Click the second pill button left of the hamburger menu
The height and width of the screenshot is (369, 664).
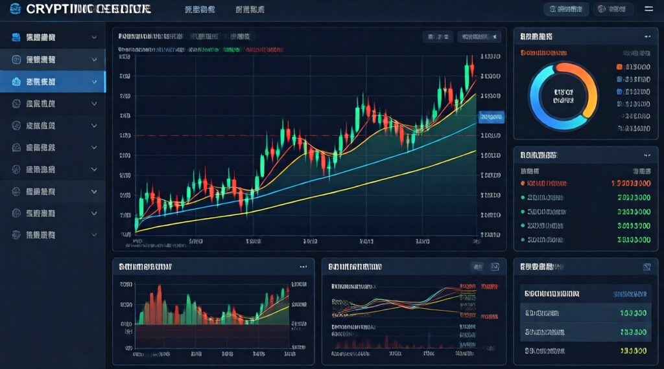(613, 9)
